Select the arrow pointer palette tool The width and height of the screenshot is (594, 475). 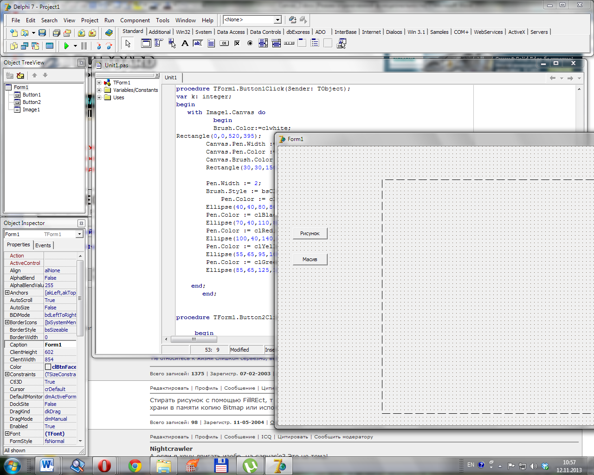point(128,43)
